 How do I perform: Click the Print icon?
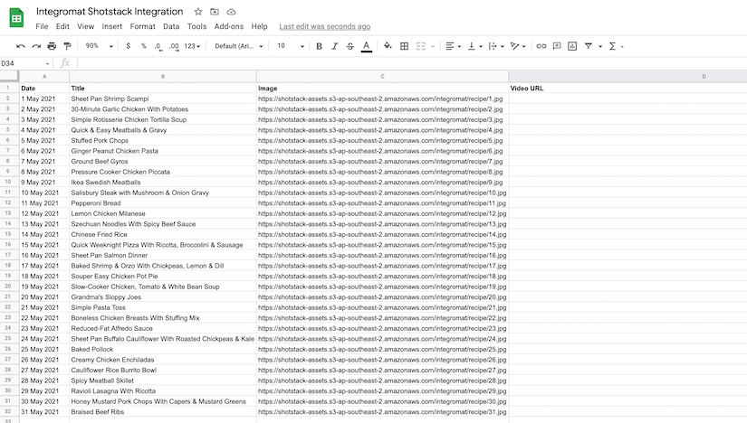coord(52,46)
